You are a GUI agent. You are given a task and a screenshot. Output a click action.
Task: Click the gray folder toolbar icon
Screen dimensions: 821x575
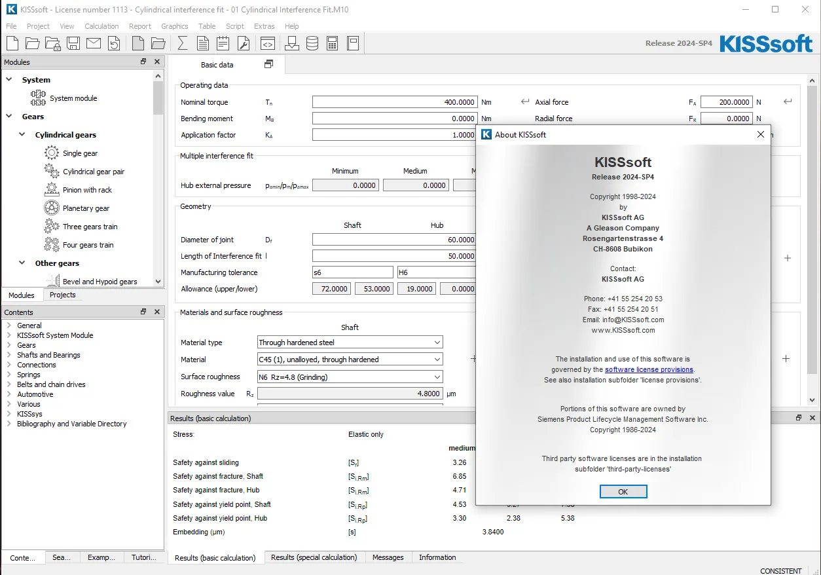[158, 43]
